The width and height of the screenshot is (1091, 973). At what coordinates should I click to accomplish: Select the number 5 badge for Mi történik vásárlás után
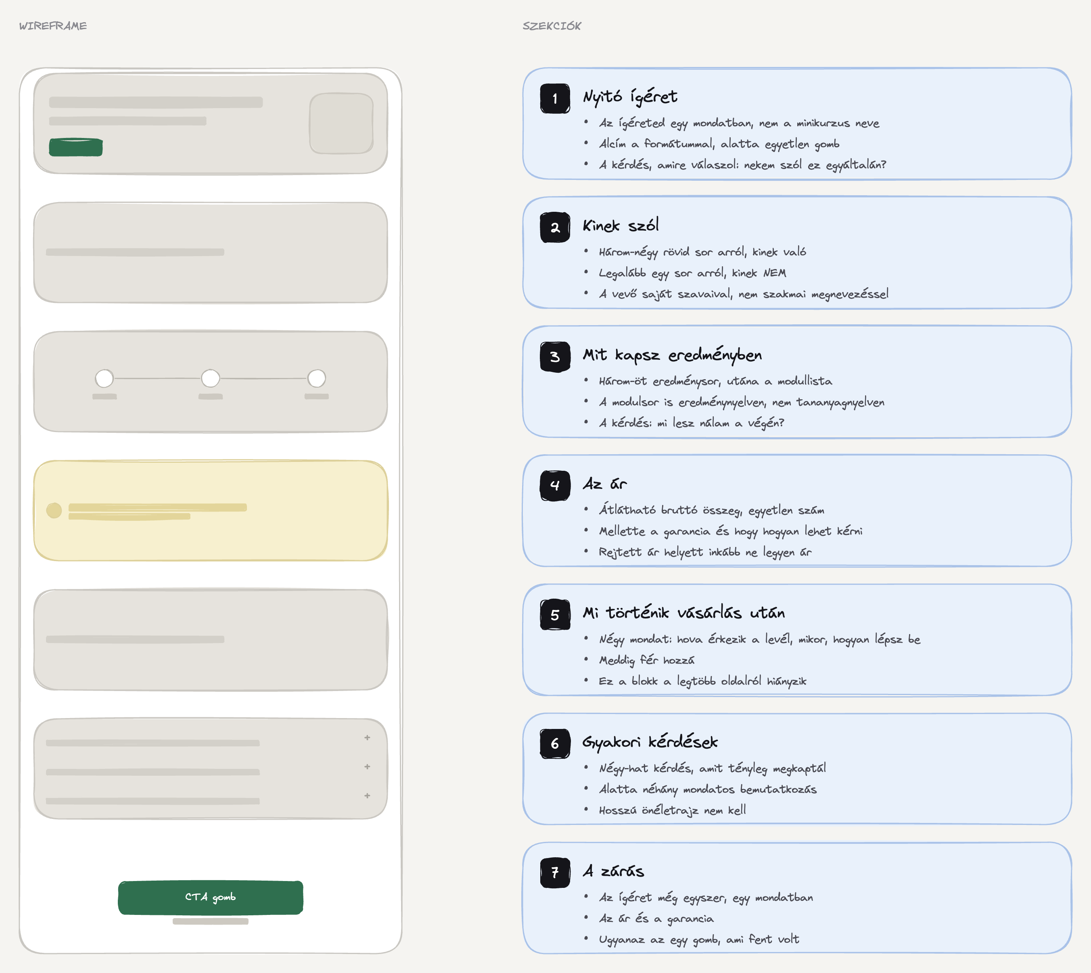coord(555,615)
